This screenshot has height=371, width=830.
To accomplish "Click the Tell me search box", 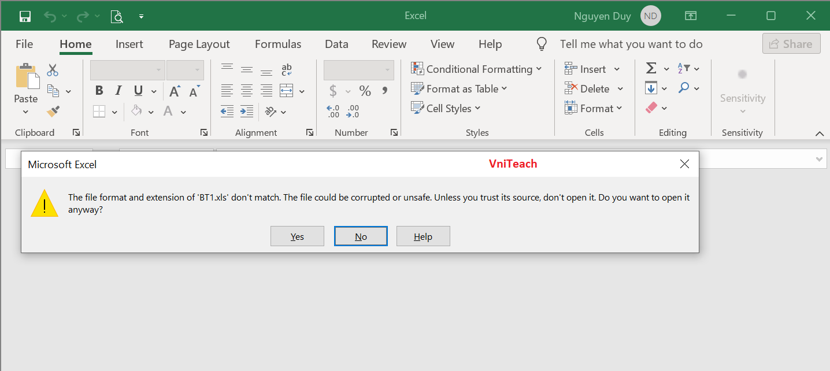I will (x=631, y=44).
